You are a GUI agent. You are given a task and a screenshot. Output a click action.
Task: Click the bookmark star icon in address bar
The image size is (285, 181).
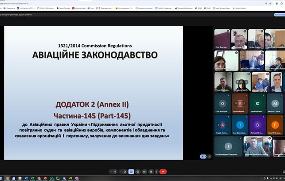pos(270,3)
